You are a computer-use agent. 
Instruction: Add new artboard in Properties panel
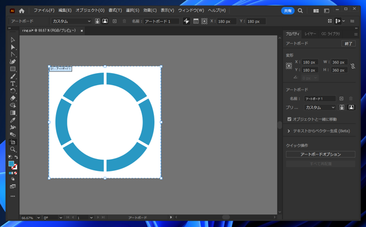[x=341, y=98]
